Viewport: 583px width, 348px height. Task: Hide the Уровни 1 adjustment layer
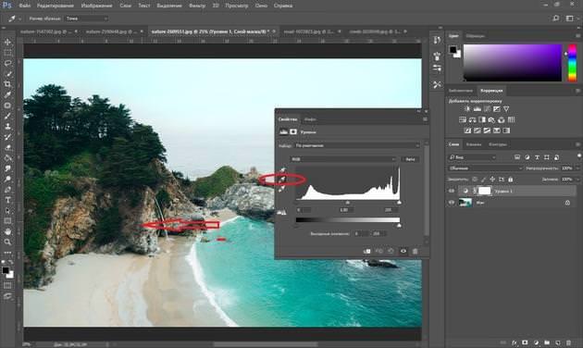452,191
